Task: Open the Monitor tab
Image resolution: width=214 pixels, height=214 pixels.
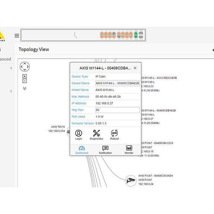Action: click(x=129, y=150)
